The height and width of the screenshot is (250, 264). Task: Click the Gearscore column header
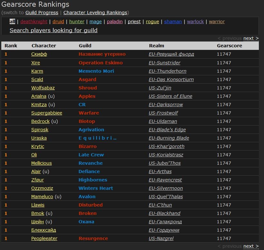pyautogui.click(x=229, y=46)
